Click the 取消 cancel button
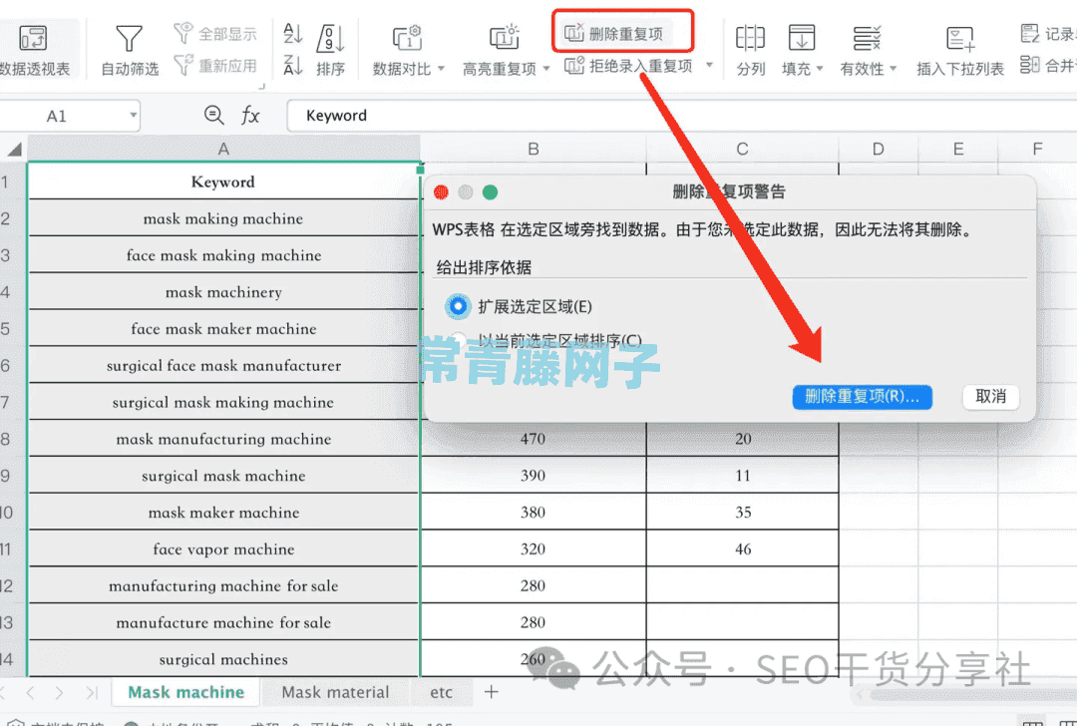 tap(990, 396)
